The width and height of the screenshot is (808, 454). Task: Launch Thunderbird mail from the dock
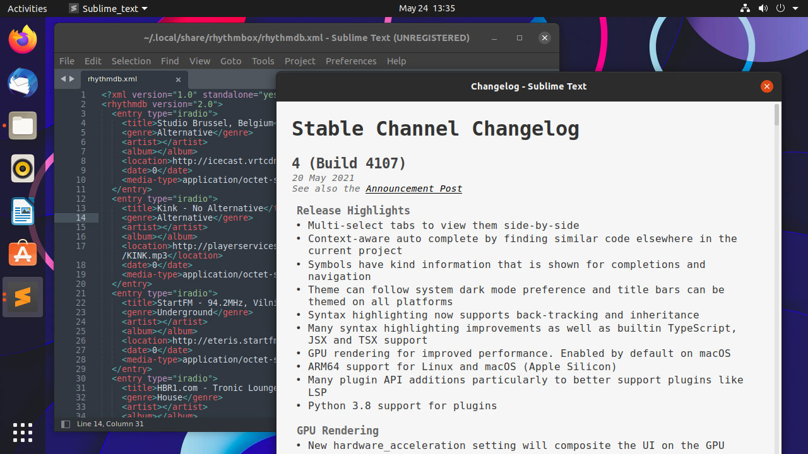click(23, 83)
